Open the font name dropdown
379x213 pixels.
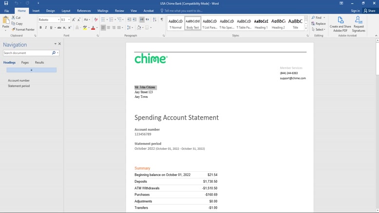58,20
